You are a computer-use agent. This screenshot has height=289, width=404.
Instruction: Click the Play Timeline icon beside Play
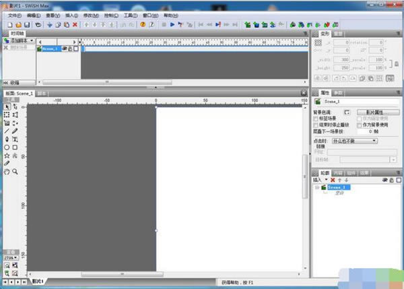tap(180, 25)
